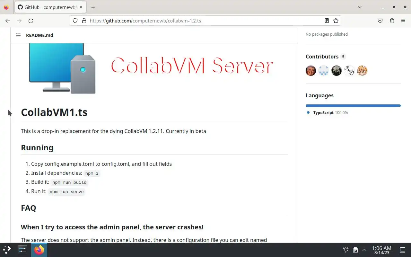Open the fifth contributor's anime avatar
This screenshot has width=411, height=257.
click(x=362, y=71)
